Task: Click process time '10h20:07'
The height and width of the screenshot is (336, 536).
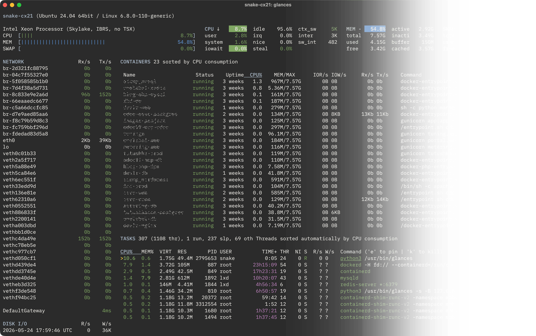Action: pos(265,278)
